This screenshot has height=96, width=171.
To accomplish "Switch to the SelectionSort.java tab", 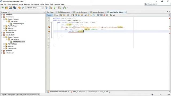I will point(98,12).
